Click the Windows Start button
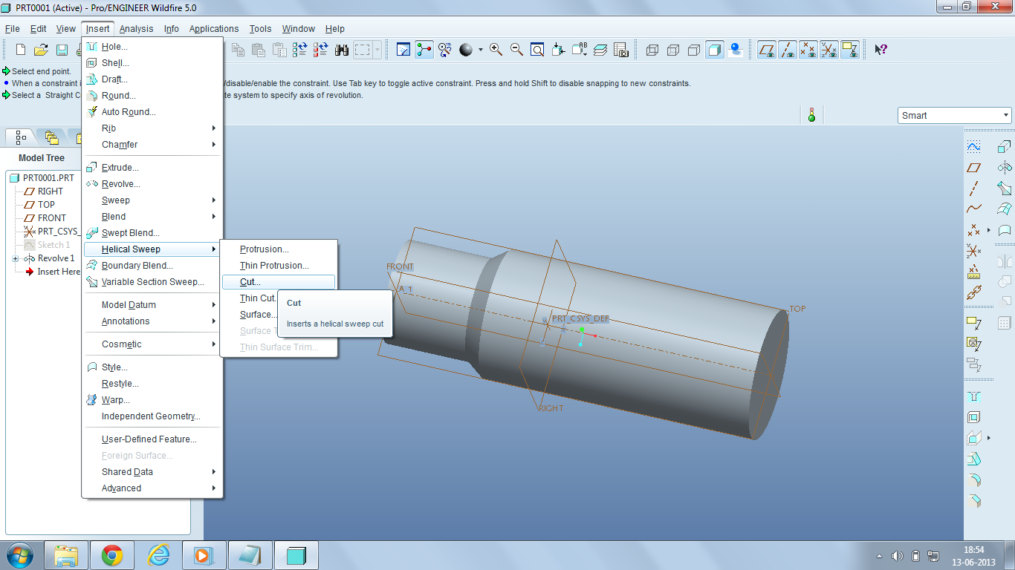The image size is (1015, 570). point(19,555)
